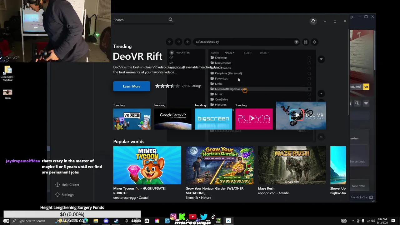
Task: Toggle the selection circle for Links folder
Action: [309, 84]
